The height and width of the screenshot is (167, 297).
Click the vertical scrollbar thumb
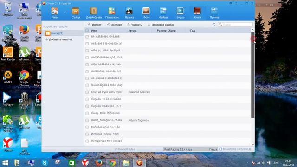coord(252,75)
